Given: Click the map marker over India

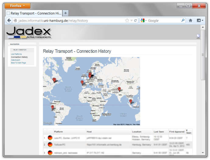Looking at the screenshot, I should coord(119,89).
